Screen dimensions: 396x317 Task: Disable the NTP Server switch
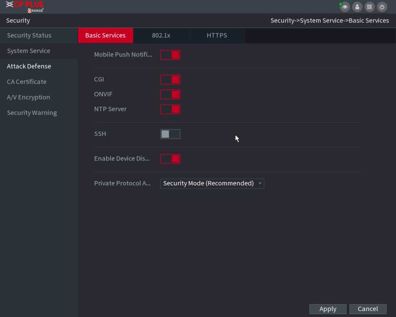click(170, 109)
